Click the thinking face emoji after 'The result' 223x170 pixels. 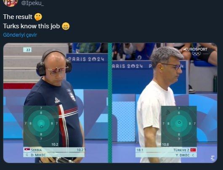click(x=38, y=17)
